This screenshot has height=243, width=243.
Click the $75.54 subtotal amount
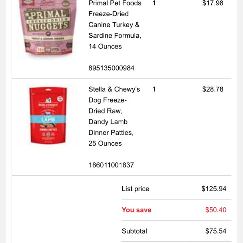coord(216,231)
